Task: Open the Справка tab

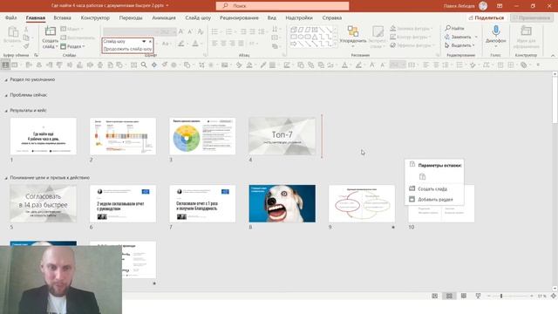Action: click(331, 17)
